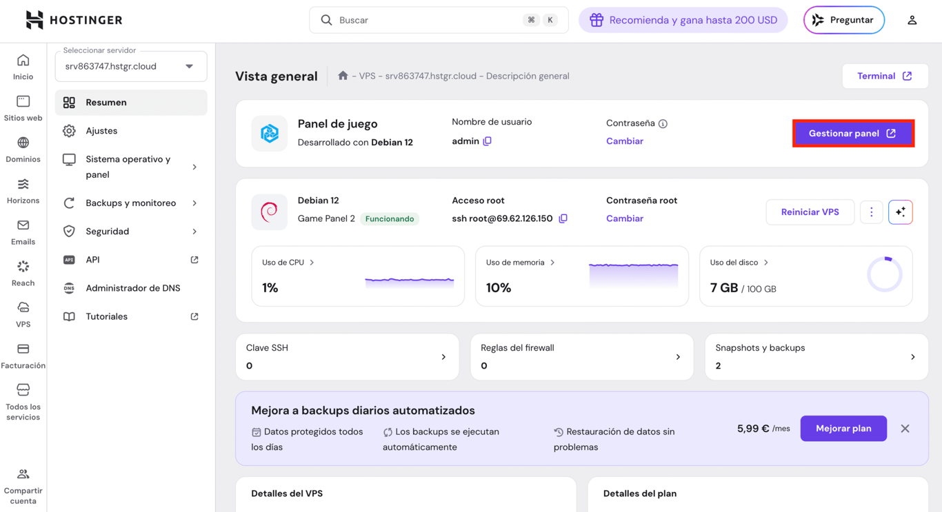The image size is (942, 512).
Task: Expand the Seguridad sidebar section
Action: pos(130,231)
